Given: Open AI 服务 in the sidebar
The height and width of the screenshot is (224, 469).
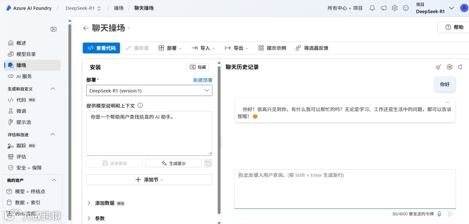Looking at the screenshot, I should click(x=32, y=76).
